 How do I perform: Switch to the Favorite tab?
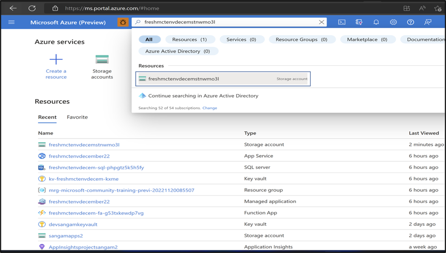pos(77,117)
